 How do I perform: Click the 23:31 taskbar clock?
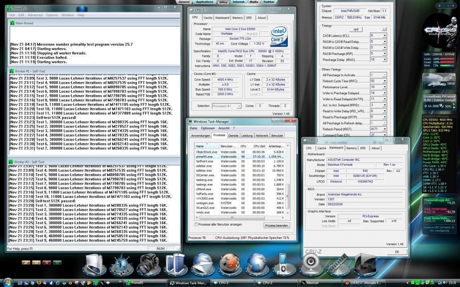(x=452, y=283)
